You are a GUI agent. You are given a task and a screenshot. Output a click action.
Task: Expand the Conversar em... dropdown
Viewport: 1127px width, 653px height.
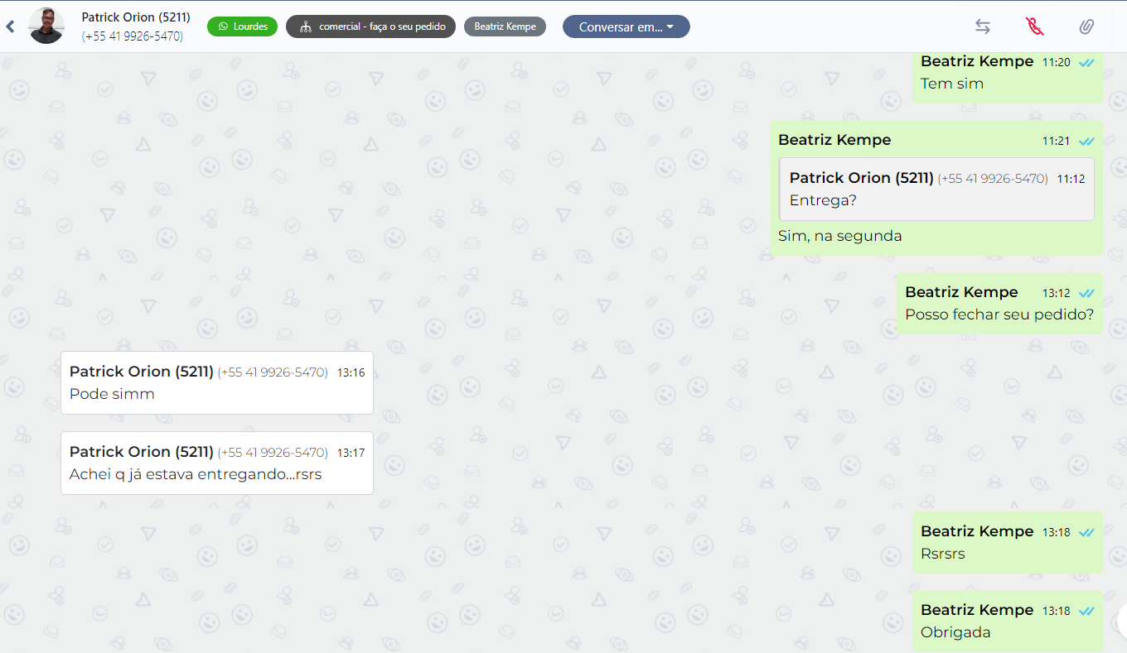[x=626, y=26]
